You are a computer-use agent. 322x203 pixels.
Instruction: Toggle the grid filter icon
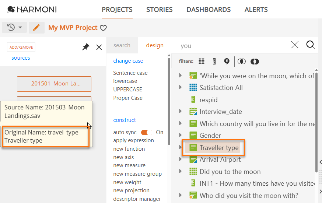click(202, 61)
